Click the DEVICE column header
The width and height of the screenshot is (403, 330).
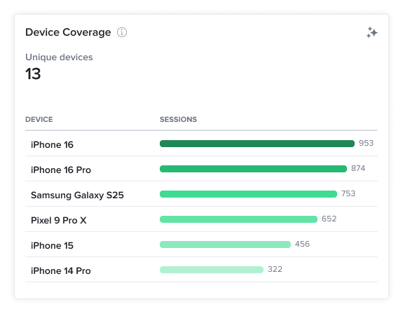(39, 119)
